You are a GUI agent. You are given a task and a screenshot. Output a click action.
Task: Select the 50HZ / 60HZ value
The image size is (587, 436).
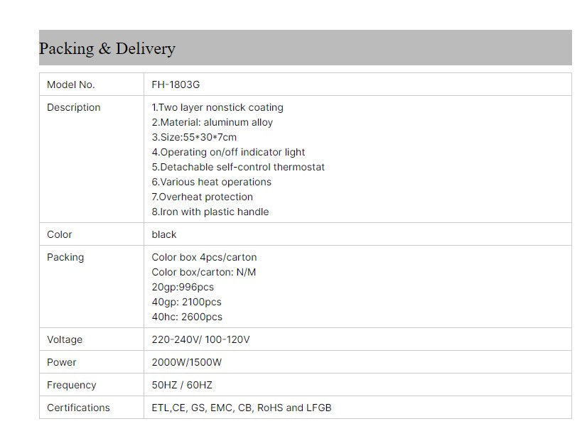182,385
